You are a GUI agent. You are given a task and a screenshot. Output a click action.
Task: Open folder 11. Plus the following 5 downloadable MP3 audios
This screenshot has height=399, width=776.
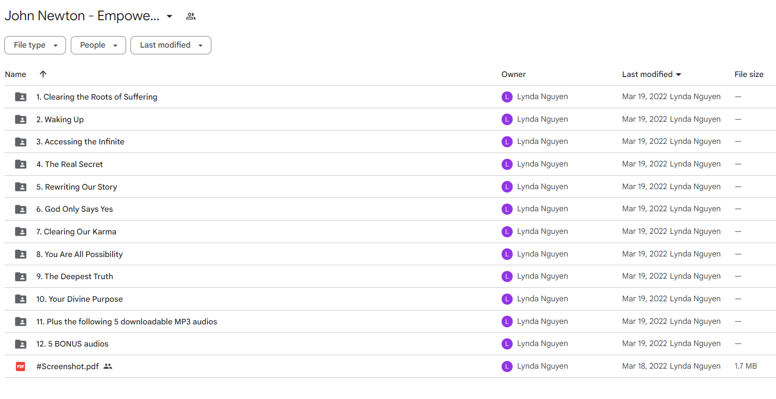tap(127, 322)
